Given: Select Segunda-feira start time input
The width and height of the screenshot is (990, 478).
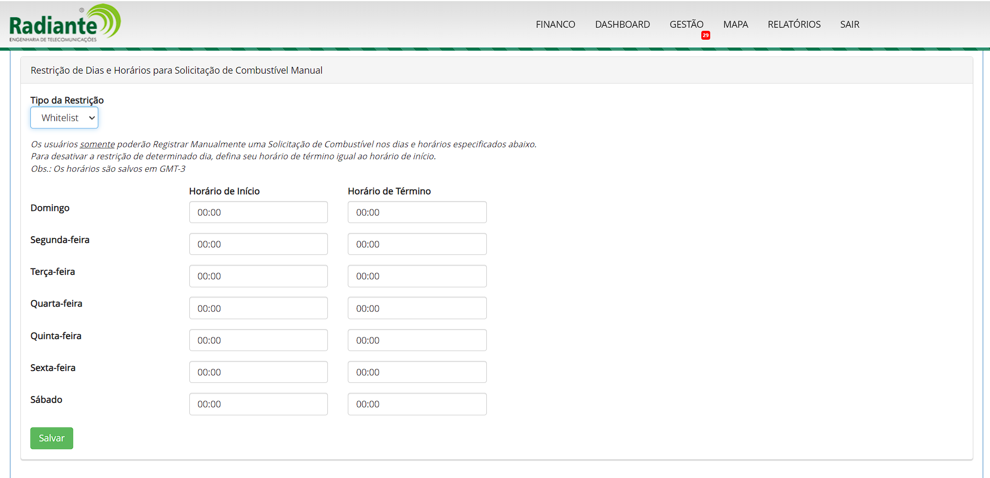Looking at the screenshot, I should click(258, 244).
